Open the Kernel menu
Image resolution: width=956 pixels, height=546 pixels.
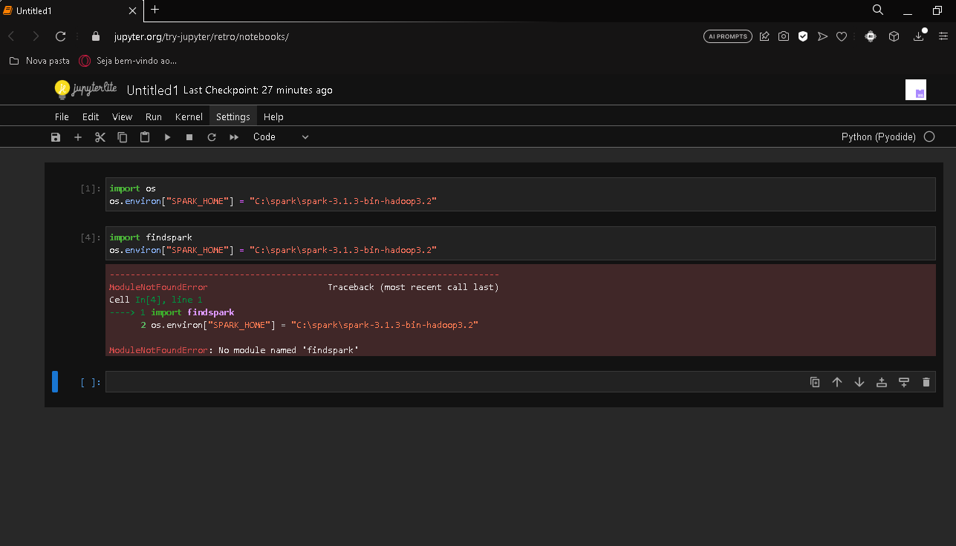coord(189,116)
